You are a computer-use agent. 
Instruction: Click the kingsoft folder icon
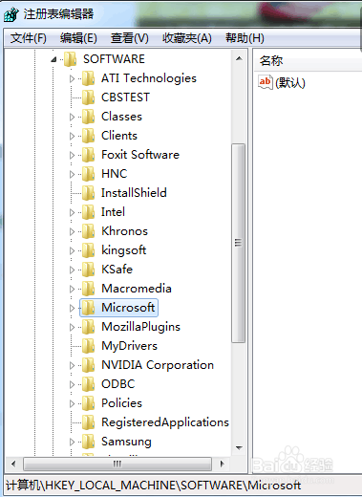coord(88,250)
